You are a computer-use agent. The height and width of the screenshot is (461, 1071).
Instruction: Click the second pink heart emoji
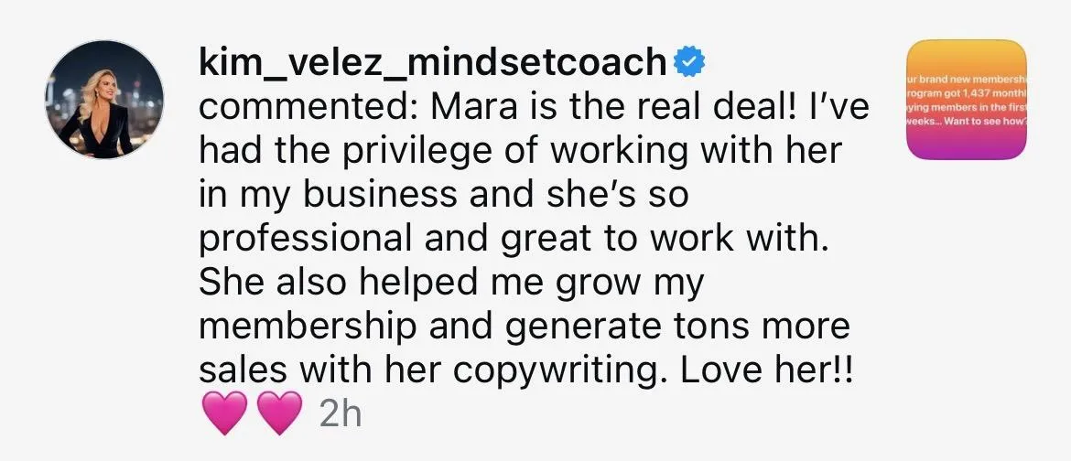pyautogui.click(x=278, y=413)
